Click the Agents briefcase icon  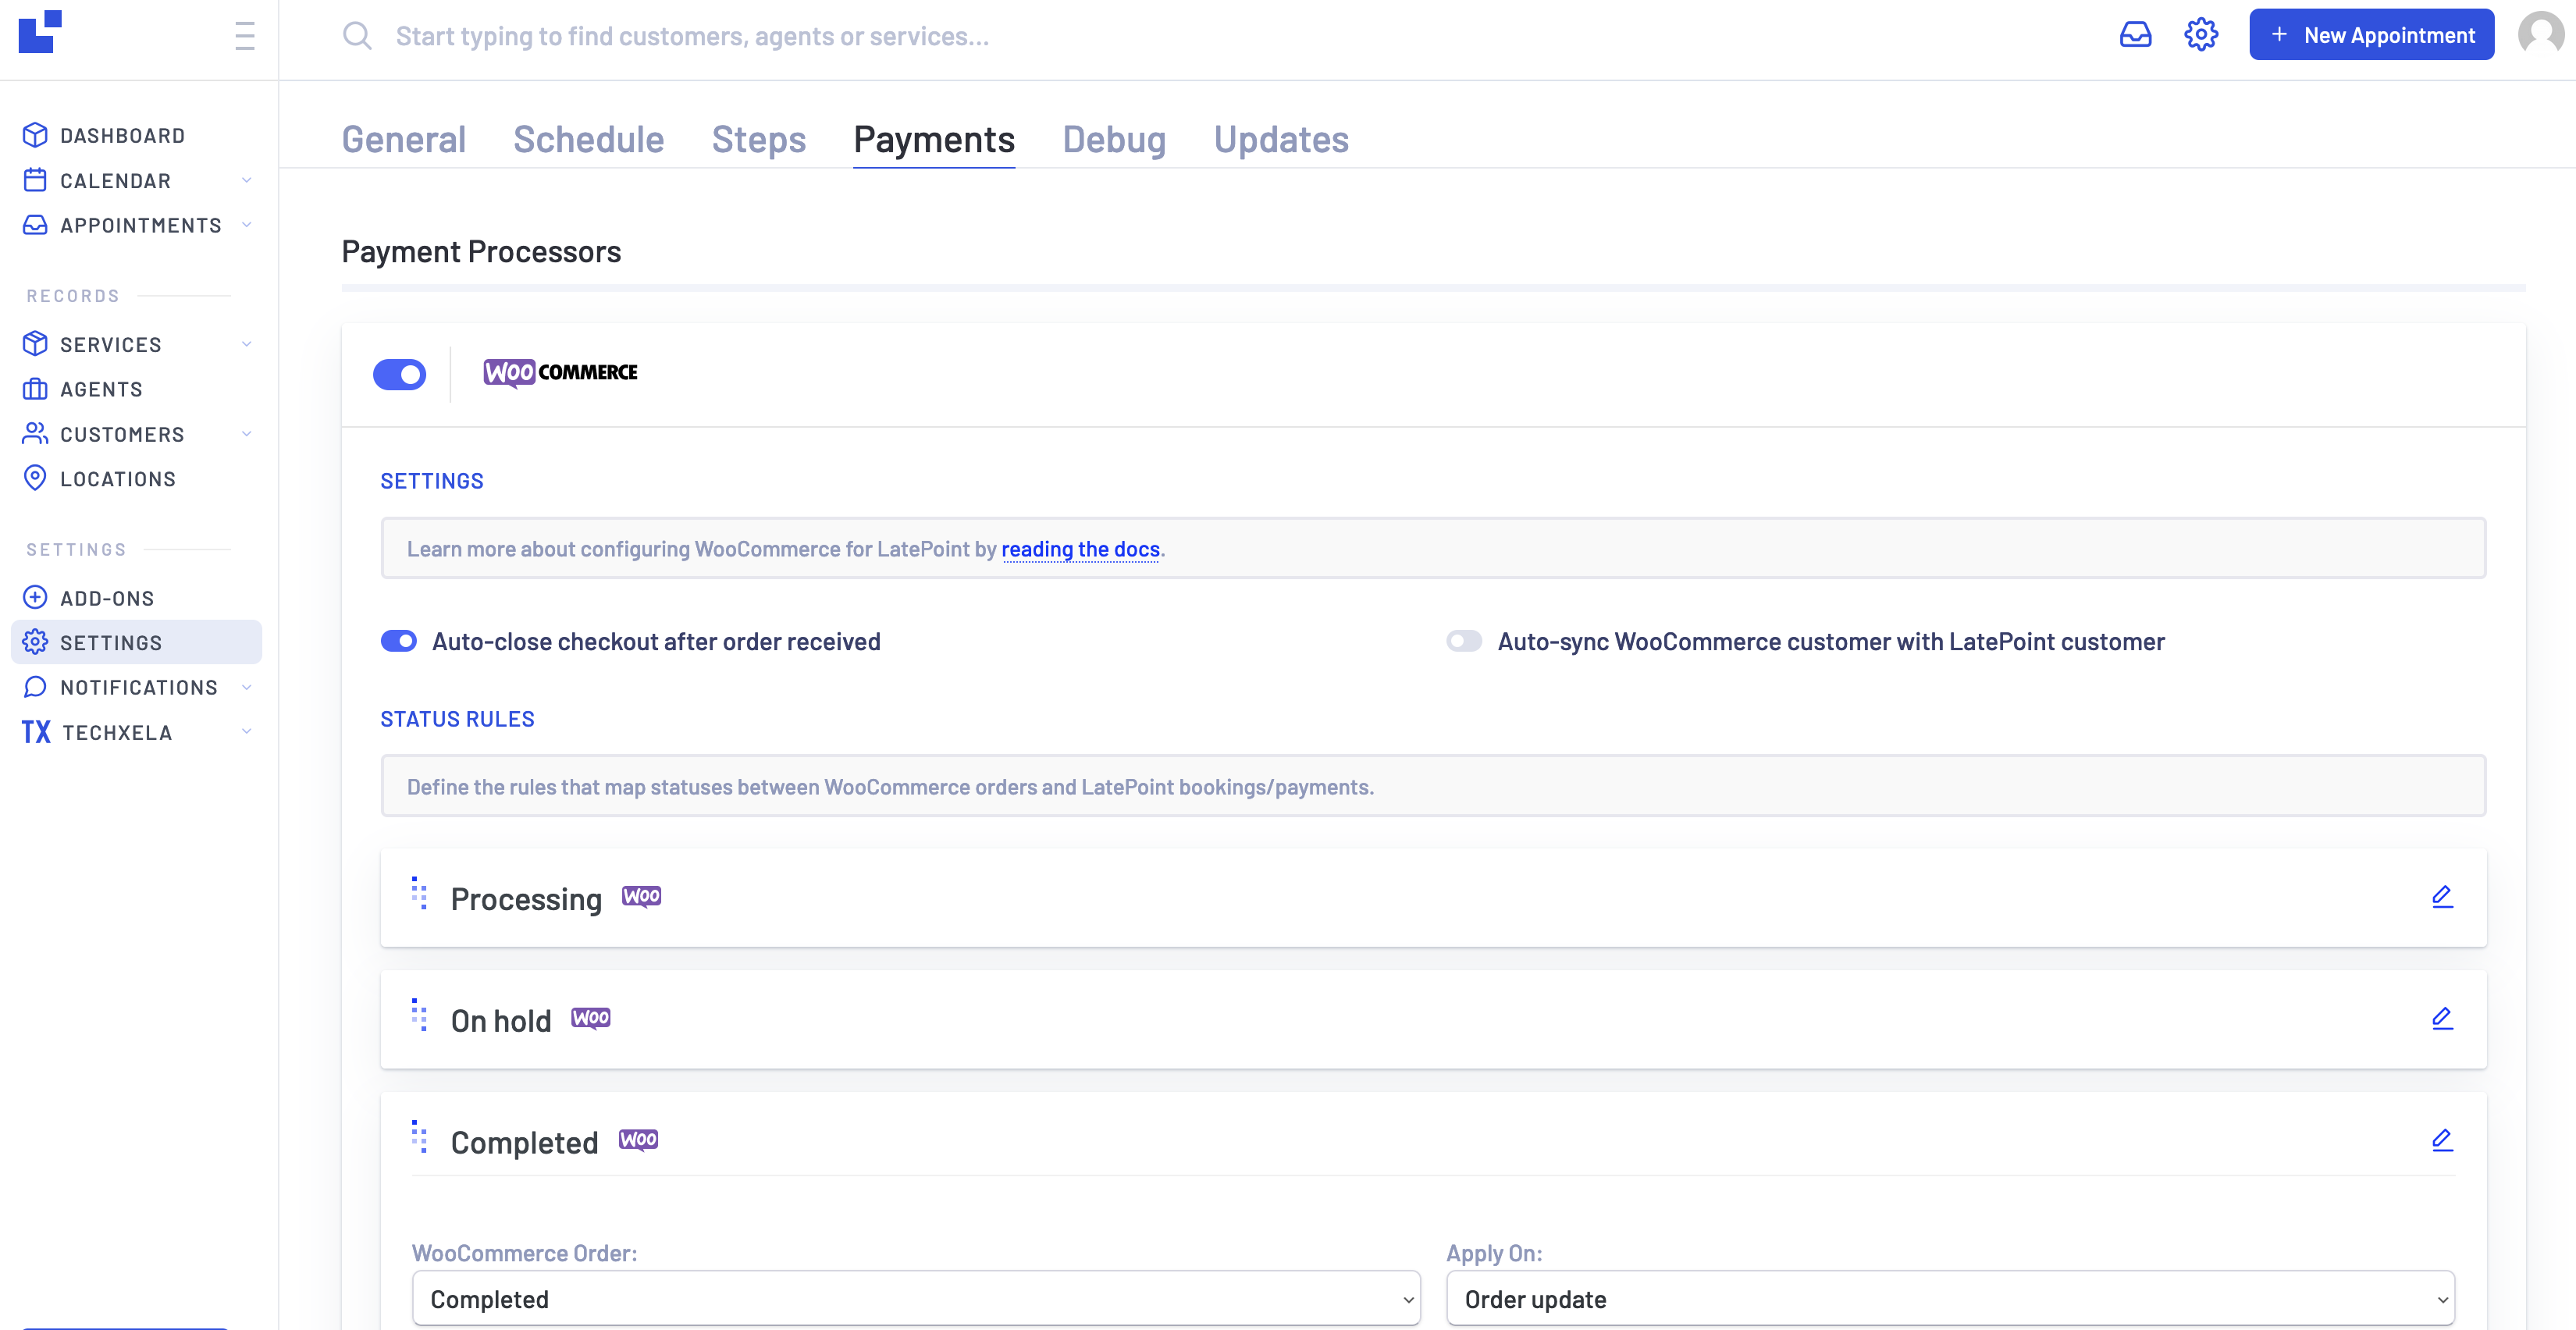point(35,389)
